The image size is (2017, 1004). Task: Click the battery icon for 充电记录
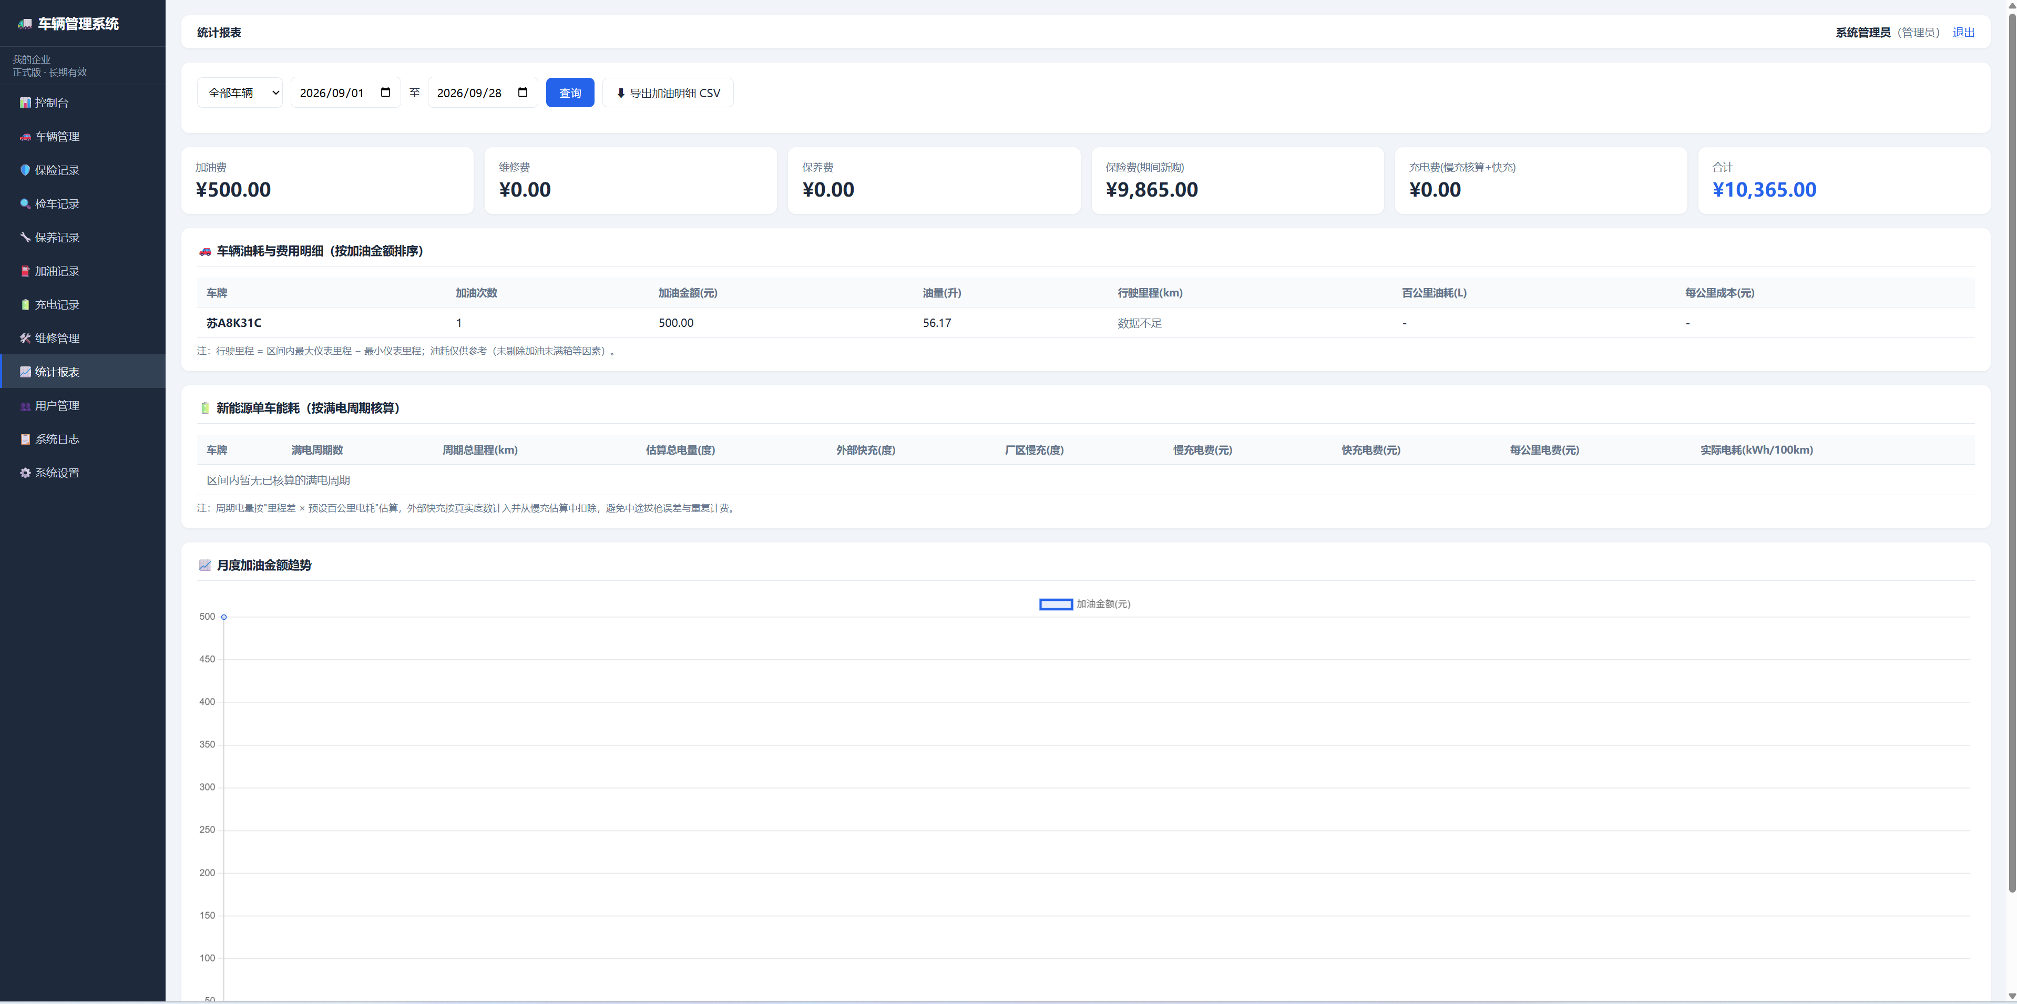(x=25, y=305)
